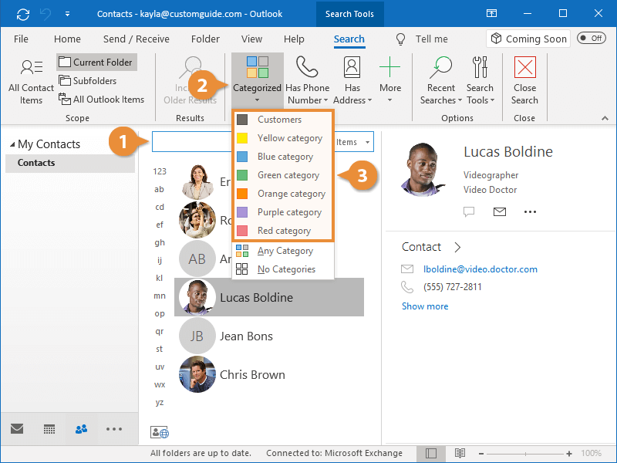
Task: Click Close Search button
Action: pos(524,80)
